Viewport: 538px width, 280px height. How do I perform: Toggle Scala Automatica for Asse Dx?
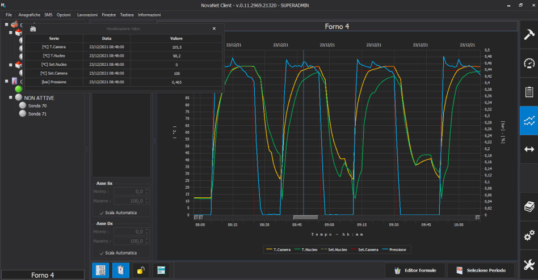tap(102, 253)
